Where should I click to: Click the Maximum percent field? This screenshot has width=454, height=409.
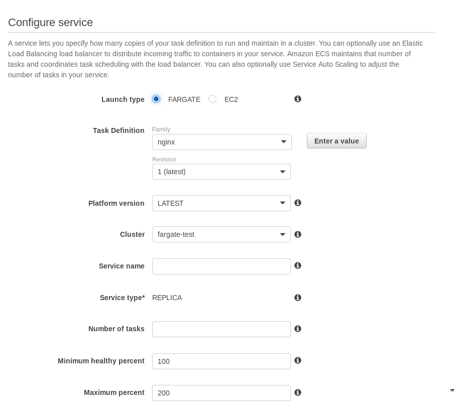pyautogui.click(x=221, y=393)
